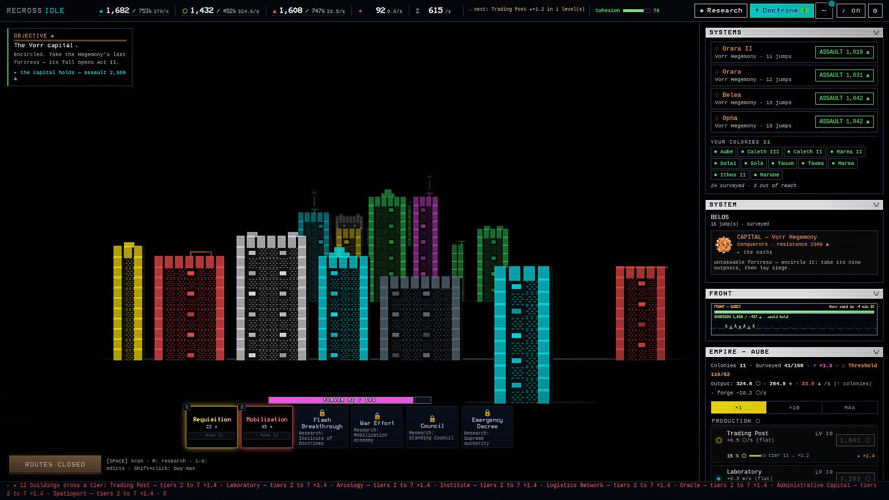Collapse the Systems panel
The height and width of the screenshot is (500, 889).
(876, 32)
